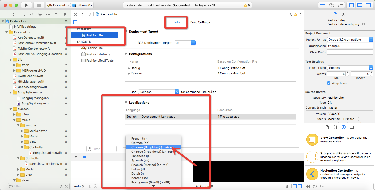Open the Release command-line builds dropdown

(x=159, y=92)
